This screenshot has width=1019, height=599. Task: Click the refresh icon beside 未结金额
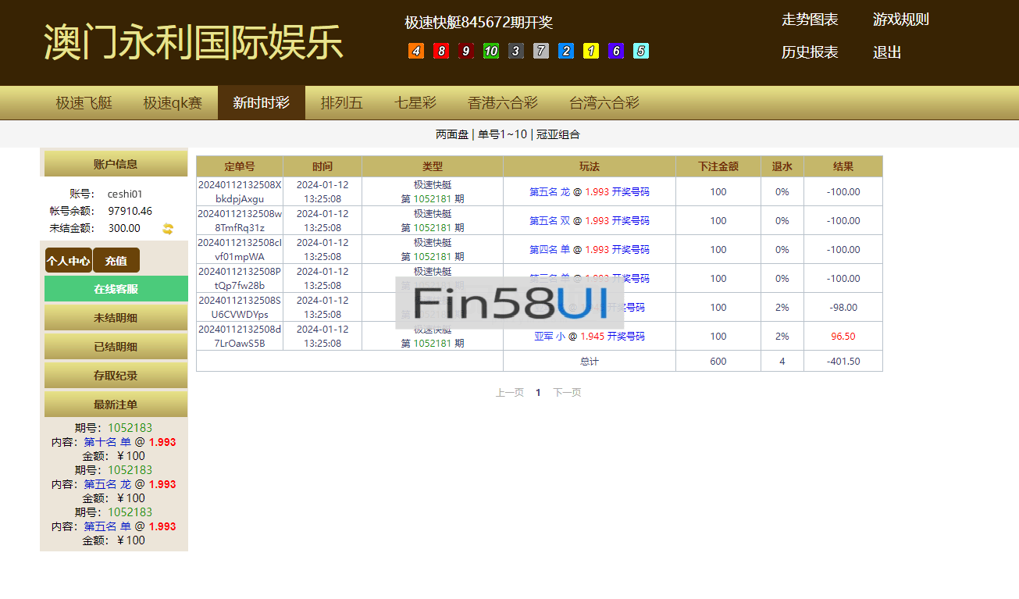point(168,229)
